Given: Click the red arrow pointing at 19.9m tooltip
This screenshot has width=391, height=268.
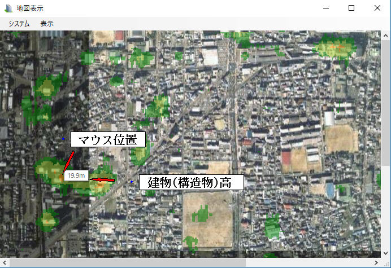Looking at the screenshot, I should click(103, 181).
